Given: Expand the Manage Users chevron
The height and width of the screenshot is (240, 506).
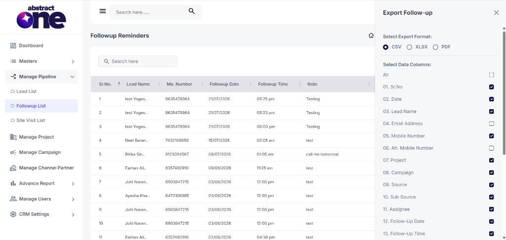Looking at the screenshot, I should coord(73,199).
